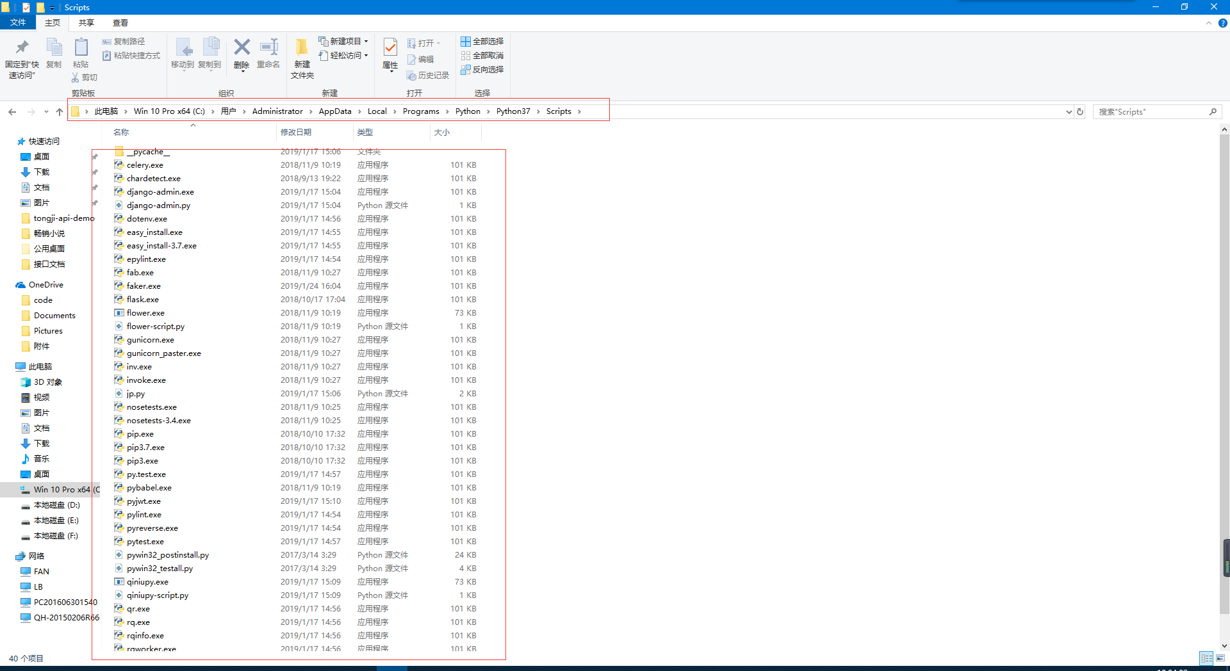This screenshot has width=1230, height=671.
Task: Select qiniupy.exe file icon
Action: coord(119,582)
